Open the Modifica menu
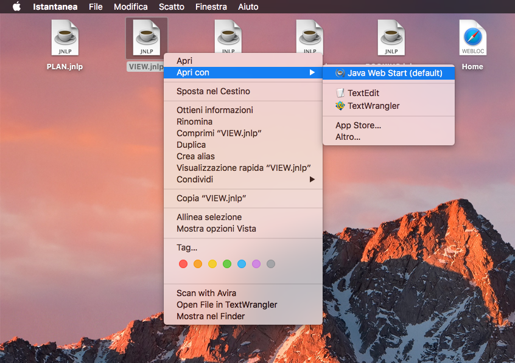This screenshot has height=363, width=515. coord(131,7)
